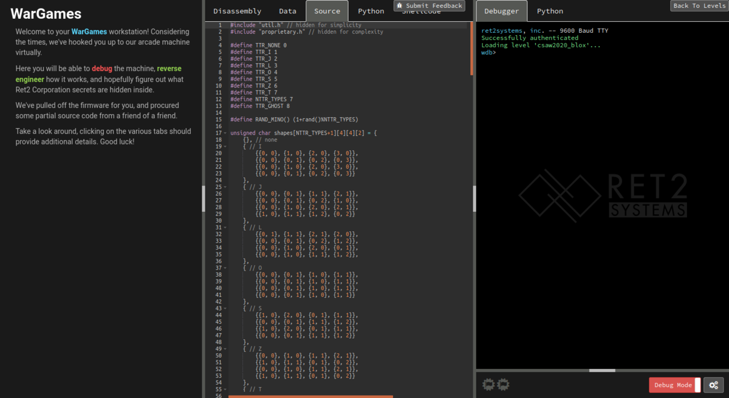
Task: Click the splitter handle between intro and code
Action: 204,198
